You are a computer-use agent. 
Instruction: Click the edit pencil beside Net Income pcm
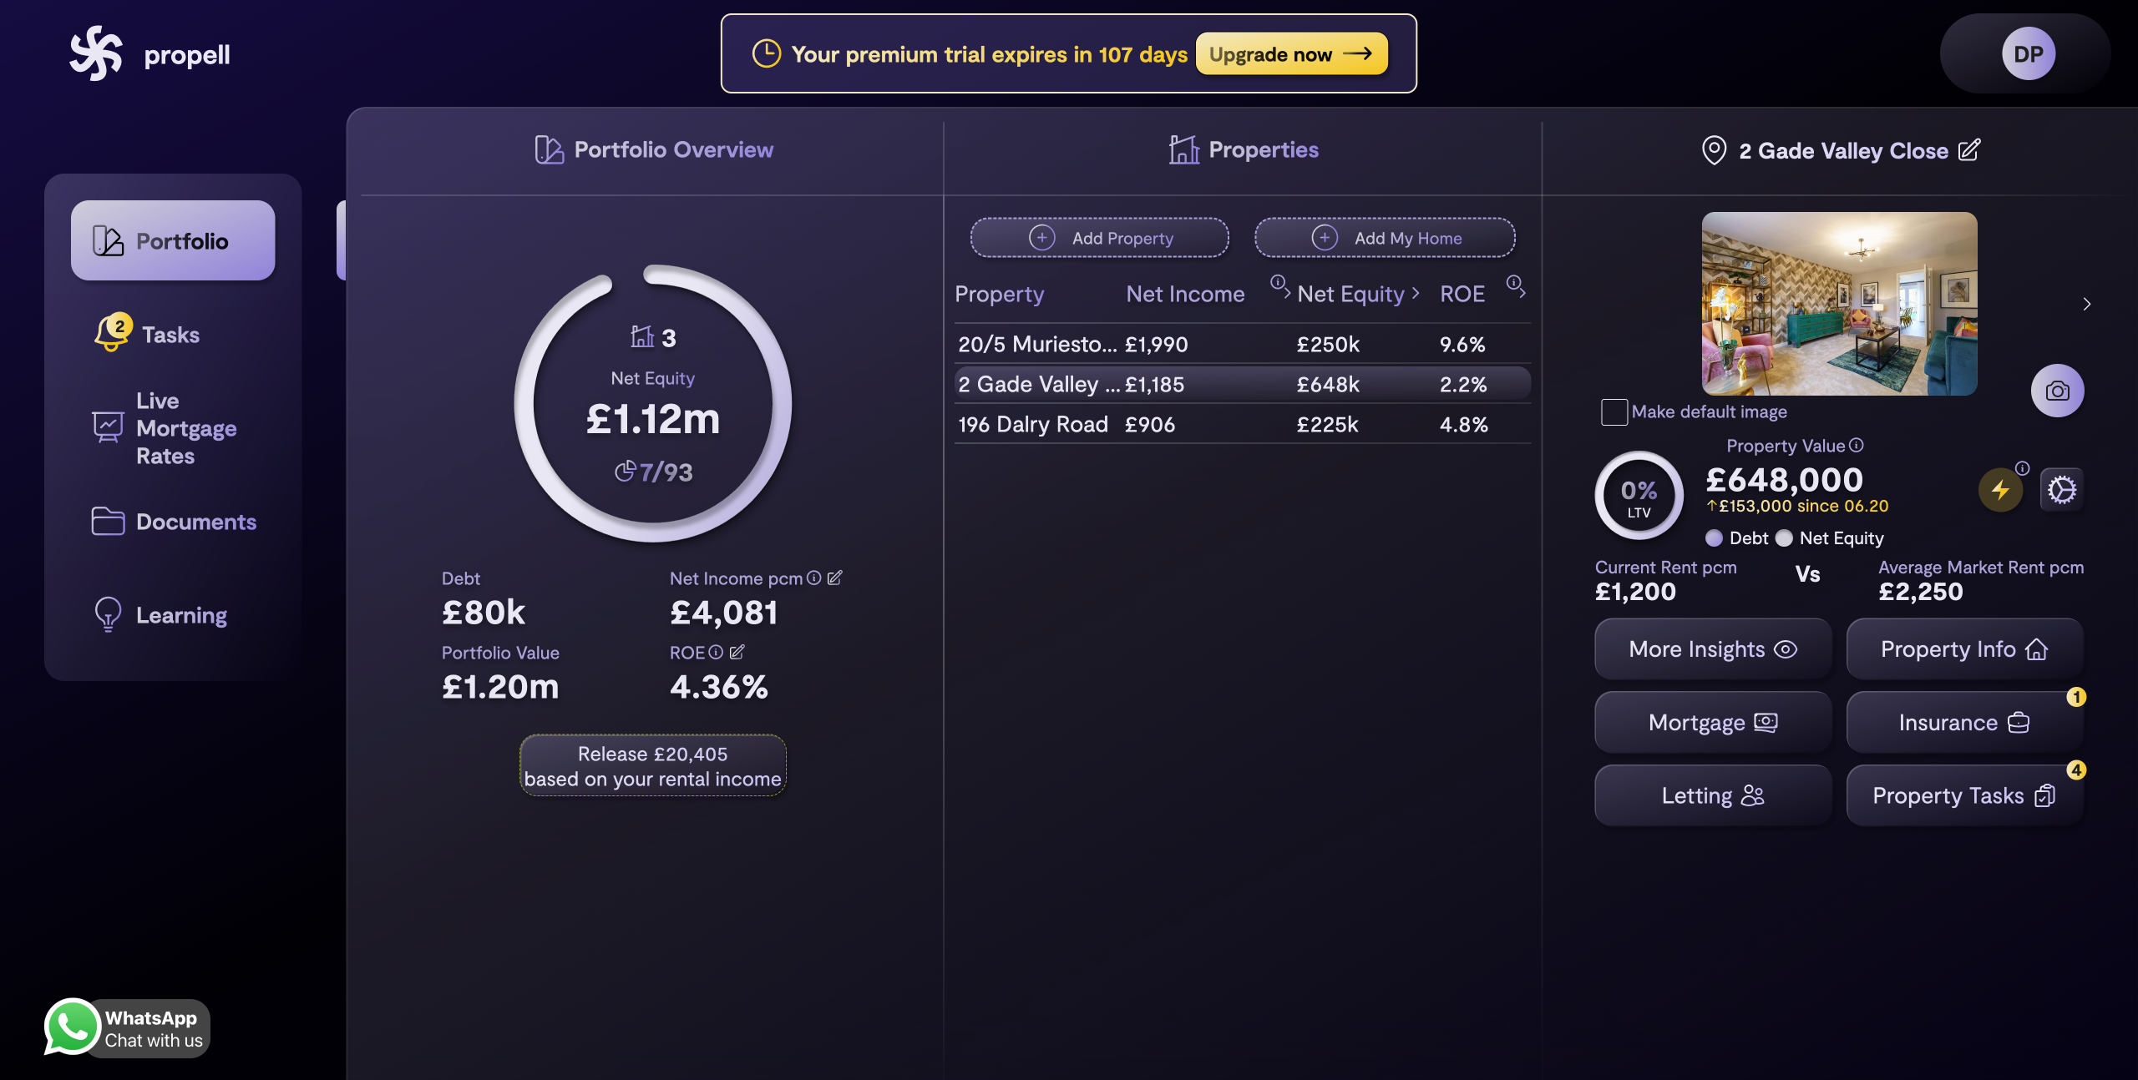835,578
